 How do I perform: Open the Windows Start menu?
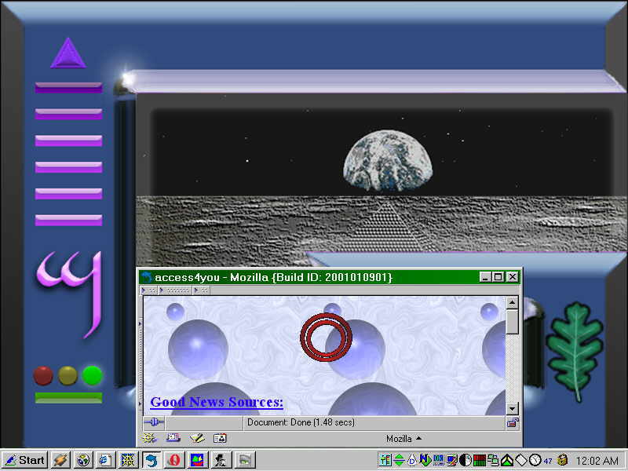tap(24, 460)
